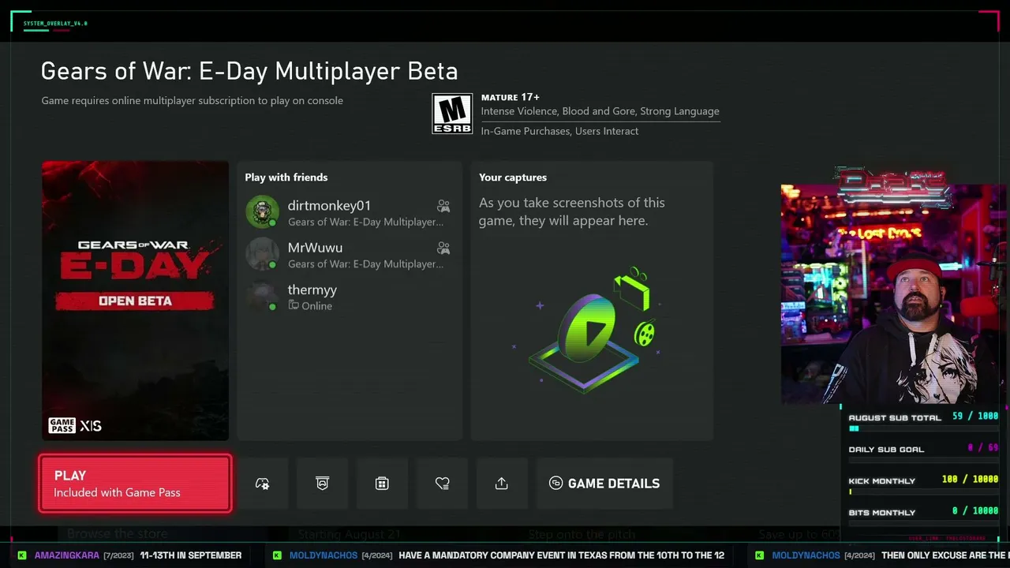This screenshot has width=1010, height=568.
Task: Click the game activity text under dirtmonkey01
Action: [x=366, y=222]
